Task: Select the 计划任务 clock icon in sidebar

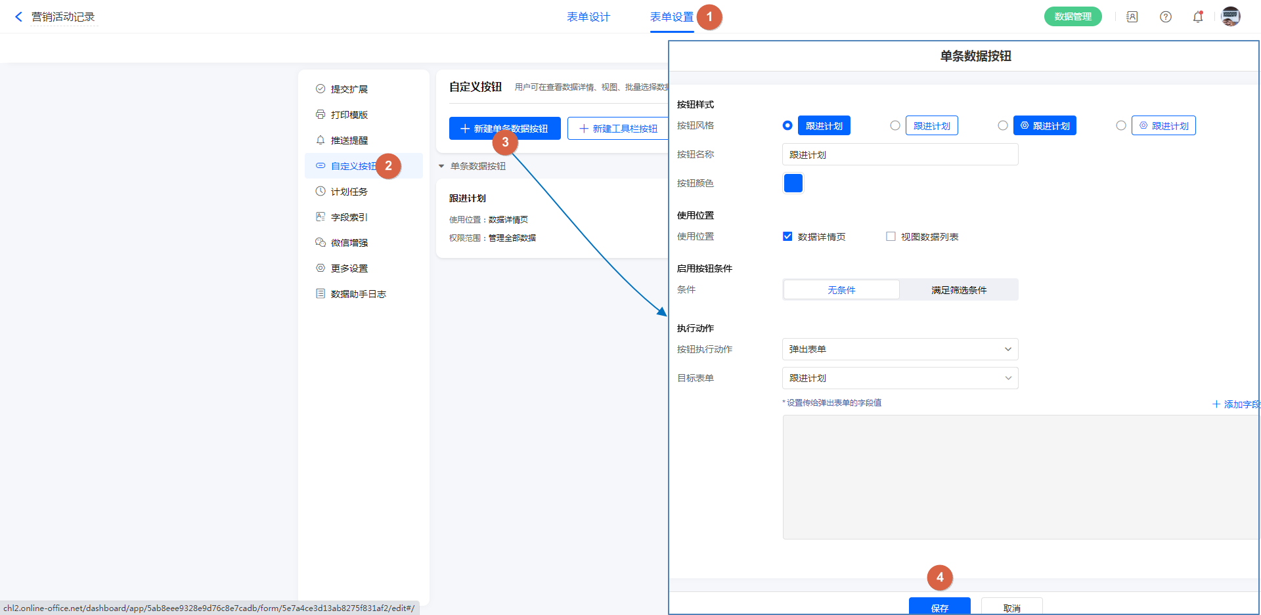Action: coord(321,192)
